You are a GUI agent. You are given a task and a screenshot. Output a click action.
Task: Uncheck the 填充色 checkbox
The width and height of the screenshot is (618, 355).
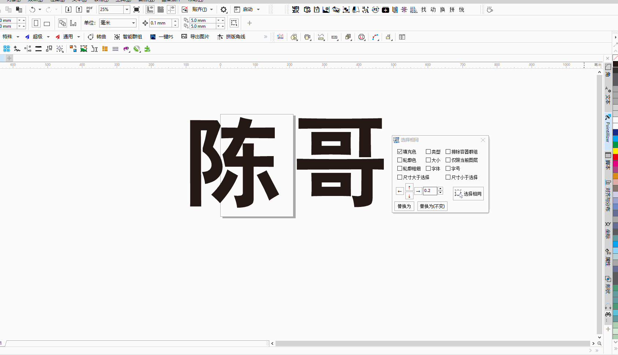point(400,151)
